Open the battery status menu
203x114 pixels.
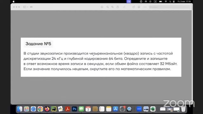pos(160,2)
